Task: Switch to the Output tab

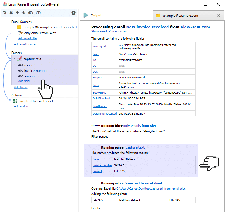Action: click(116, 15)
